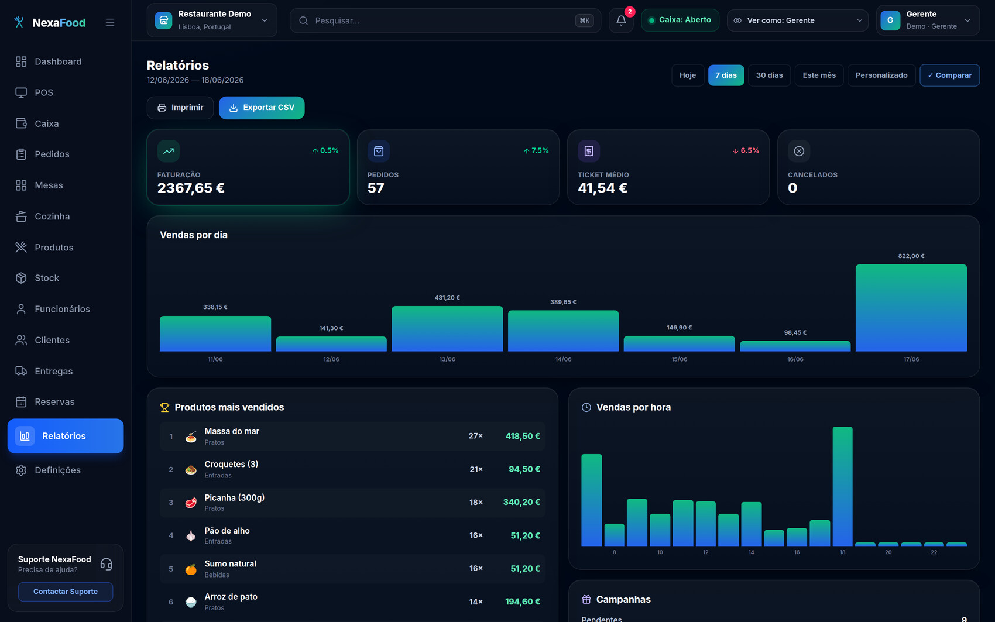Click the Contactar Suporte button
The width and height of the screenshot is (995, 622).
pyautogui.click(x=66, y=592)
